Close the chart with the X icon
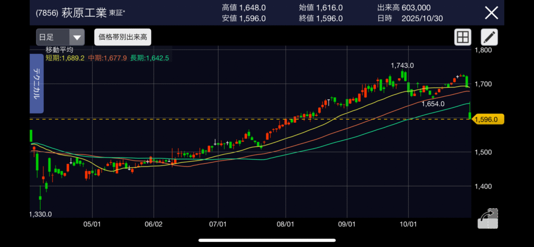This screenshot has width=534, height=247. tap(491, 13)
